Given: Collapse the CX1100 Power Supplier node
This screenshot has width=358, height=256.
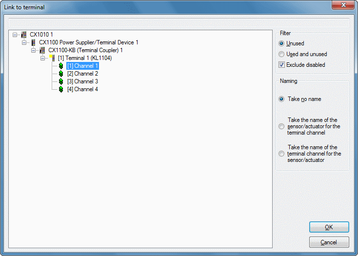Looking at the screenshot, I should [x=24, y=43].
